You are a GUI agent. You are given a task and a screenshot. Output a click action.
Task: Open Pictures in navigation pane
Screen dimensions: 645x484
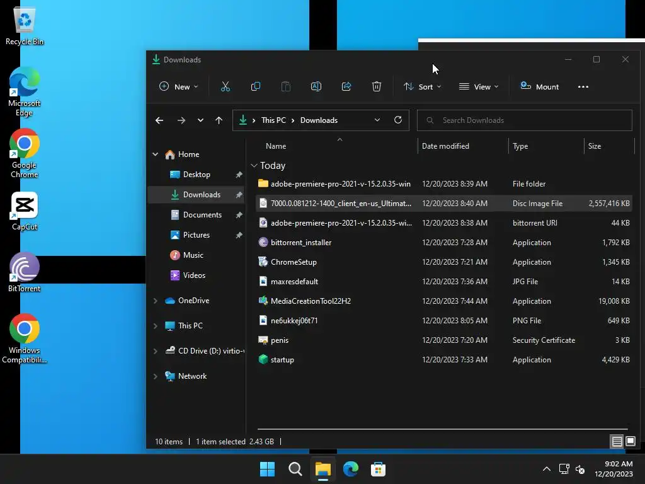[x=197, y=235]
